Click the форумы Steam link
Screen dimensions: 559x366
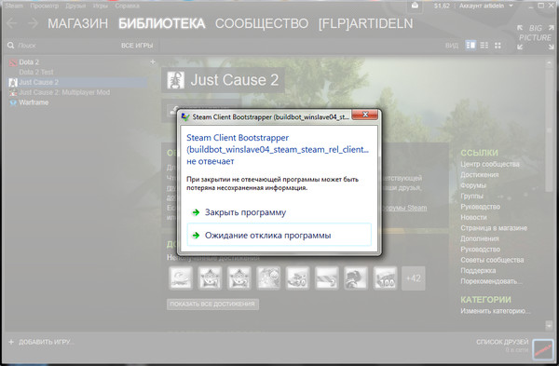pos(404,208)
